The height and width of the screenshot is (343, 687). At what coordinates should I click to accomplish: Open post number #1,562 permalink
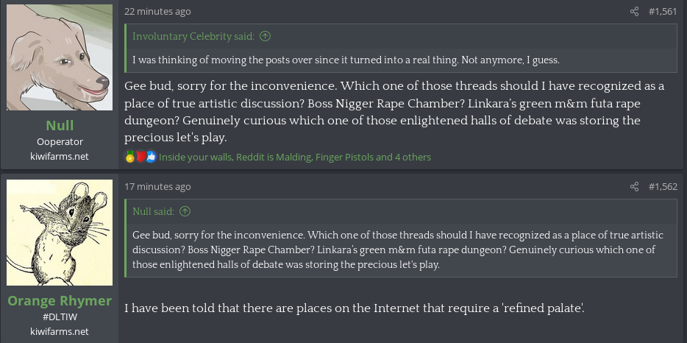click(x=663, y=187)
